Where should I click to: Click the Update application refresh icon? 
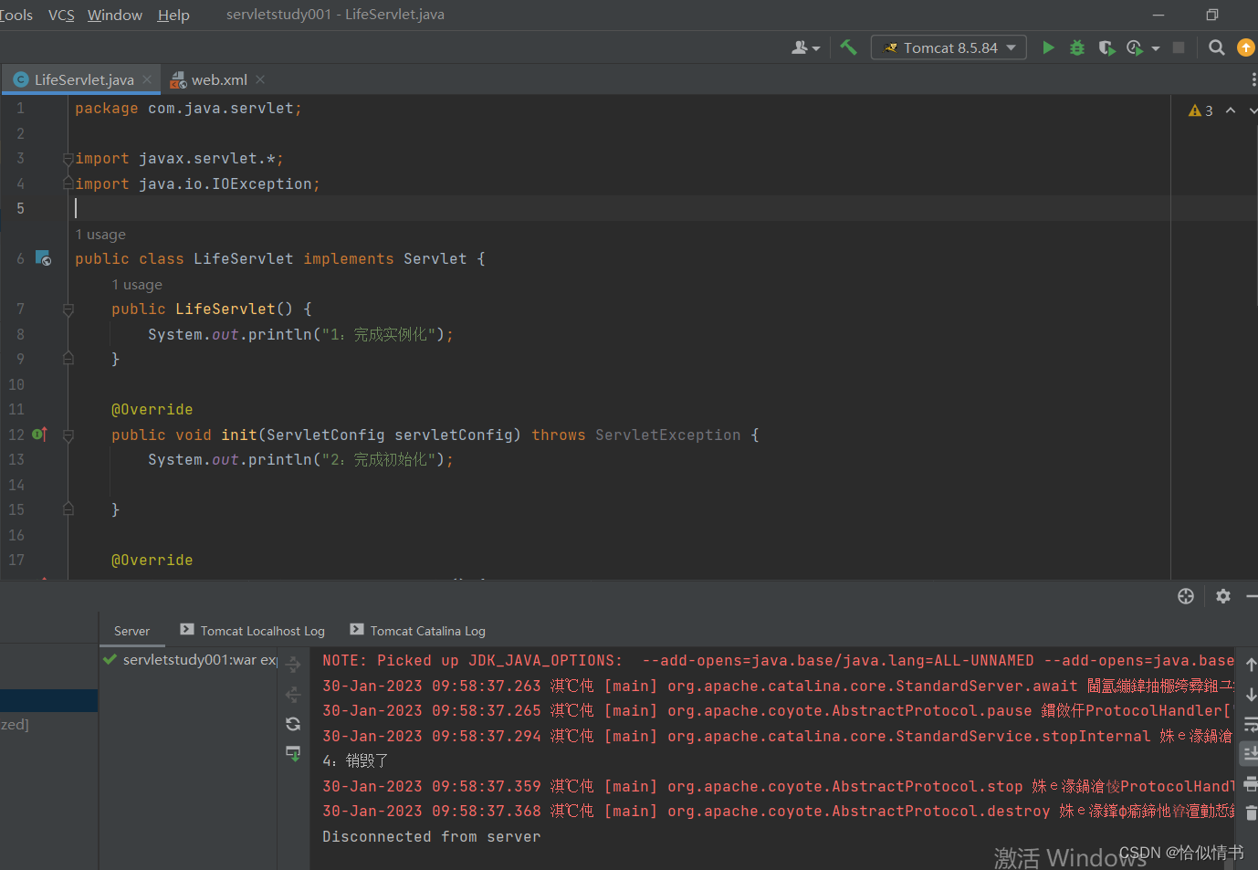(293, 724)
